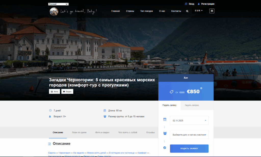Click the Регистрация link
Image resolution: width=261 pixels, height=157 pixels.
pyautogui.click(x=207, y=4)
